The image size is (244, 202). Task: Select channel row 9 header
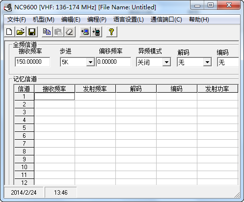[24, 159]
